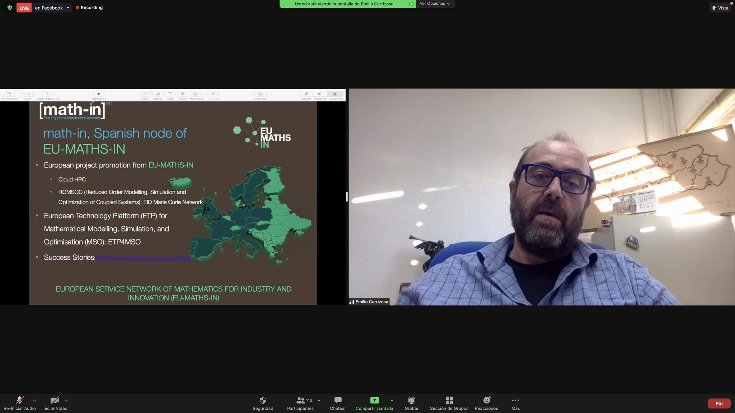This screenshot has width=735, height=413.
Task: Toggle Iniciar Video camera button
Action: (55, 403)
